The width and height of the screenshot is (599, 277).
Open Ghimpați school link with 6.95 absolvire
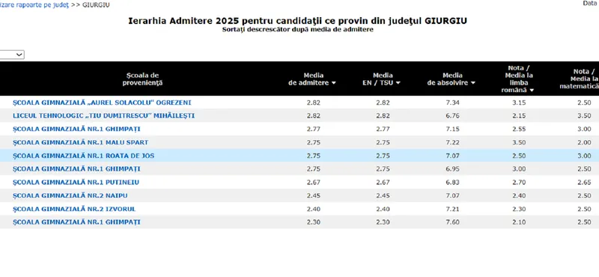tap(76, 169)
